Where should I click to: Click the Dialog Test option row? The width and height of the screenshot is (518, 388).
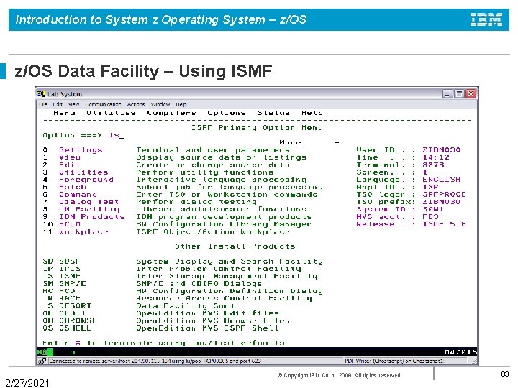[150, 202]
